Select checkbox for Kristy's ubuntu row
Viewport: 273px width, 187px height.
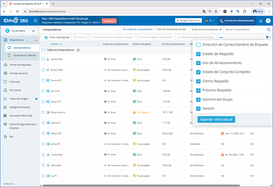click(43, 112)
